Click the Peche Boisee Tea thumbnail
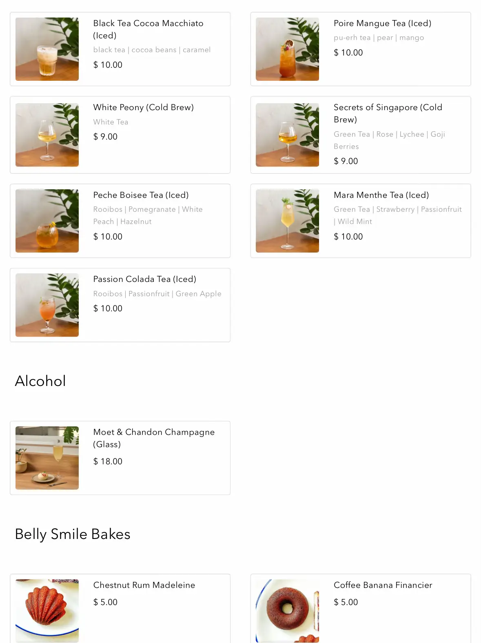This screenshot has height=643, width=481. click(x=47, y=221)
